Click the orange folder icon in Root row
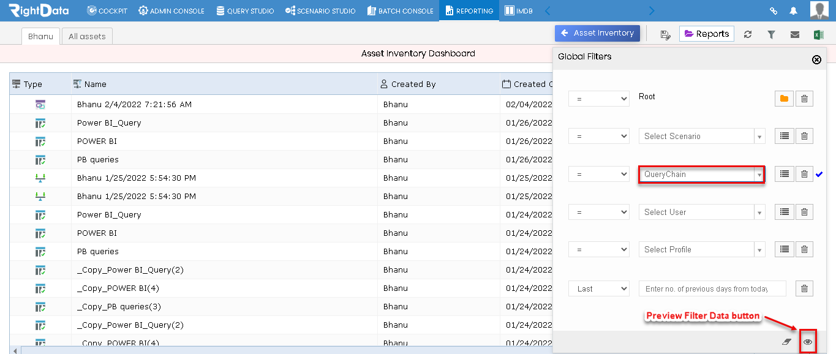 tap(784, 99)
